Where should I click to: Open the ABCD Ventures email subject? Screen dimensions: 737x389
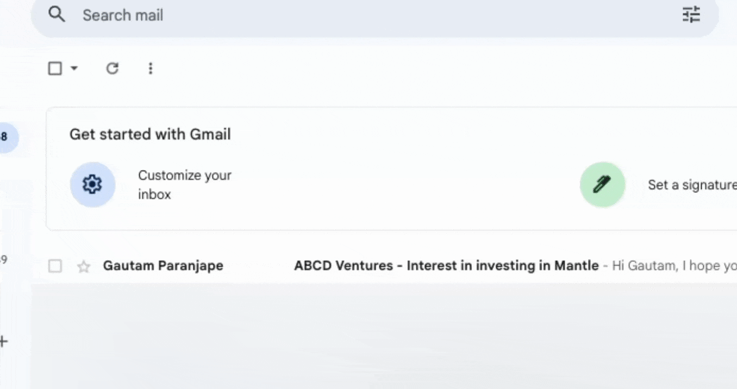coord(446,266)
